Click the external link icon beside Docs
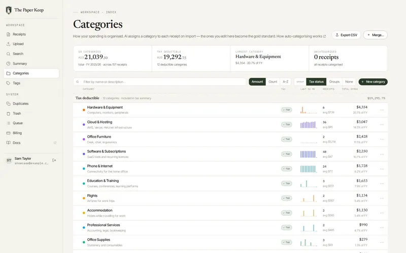 point(55,143)
